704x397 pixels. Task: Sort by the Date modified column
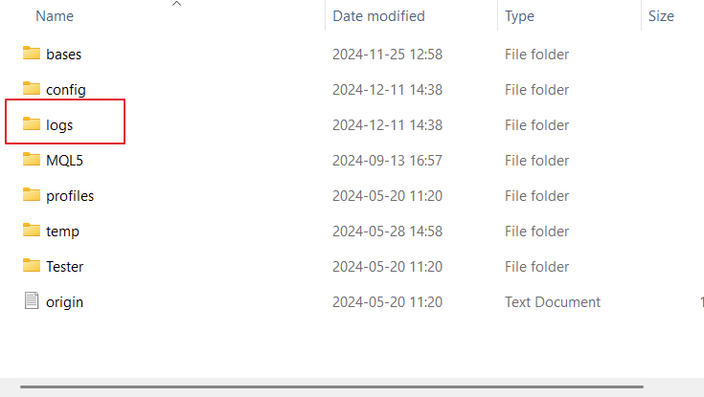click(378, 16)
